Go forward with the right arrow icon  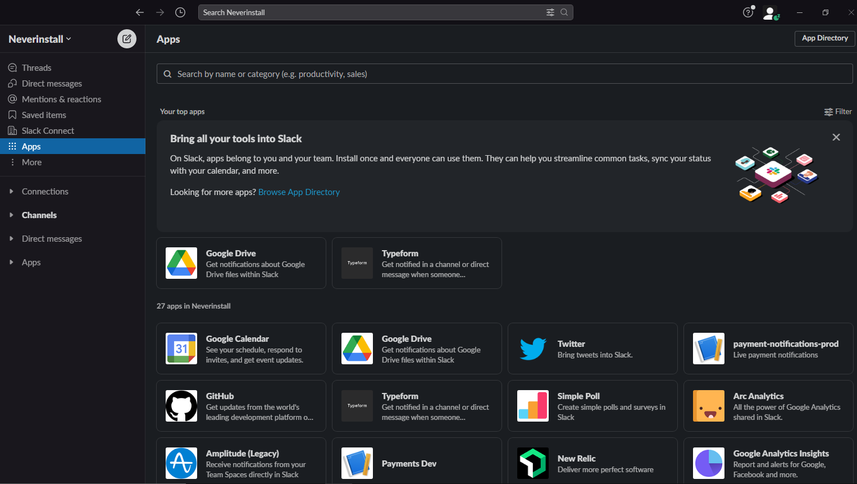(160, 12)
